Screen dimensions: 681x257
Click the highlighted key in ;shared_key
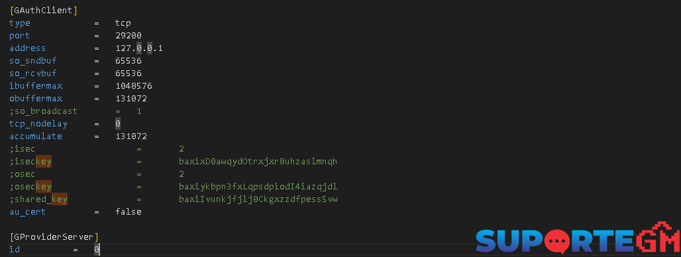[60, 199]
